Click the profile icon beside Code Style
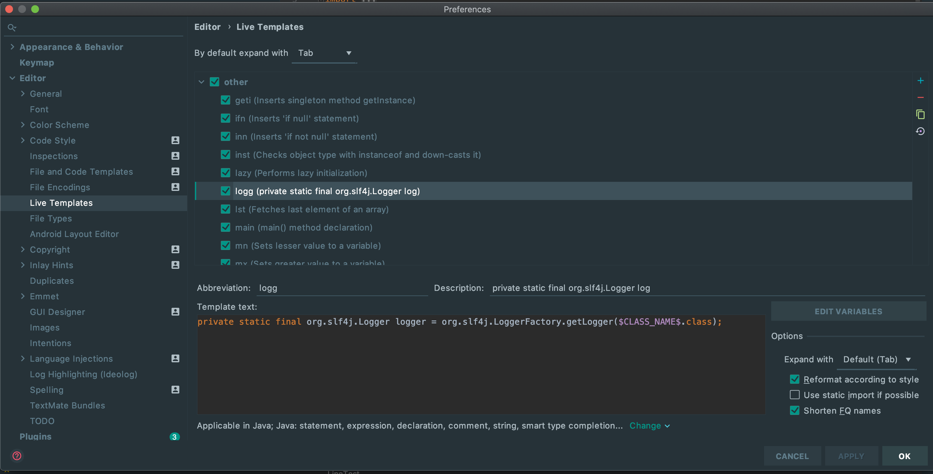 click(175, 140)
